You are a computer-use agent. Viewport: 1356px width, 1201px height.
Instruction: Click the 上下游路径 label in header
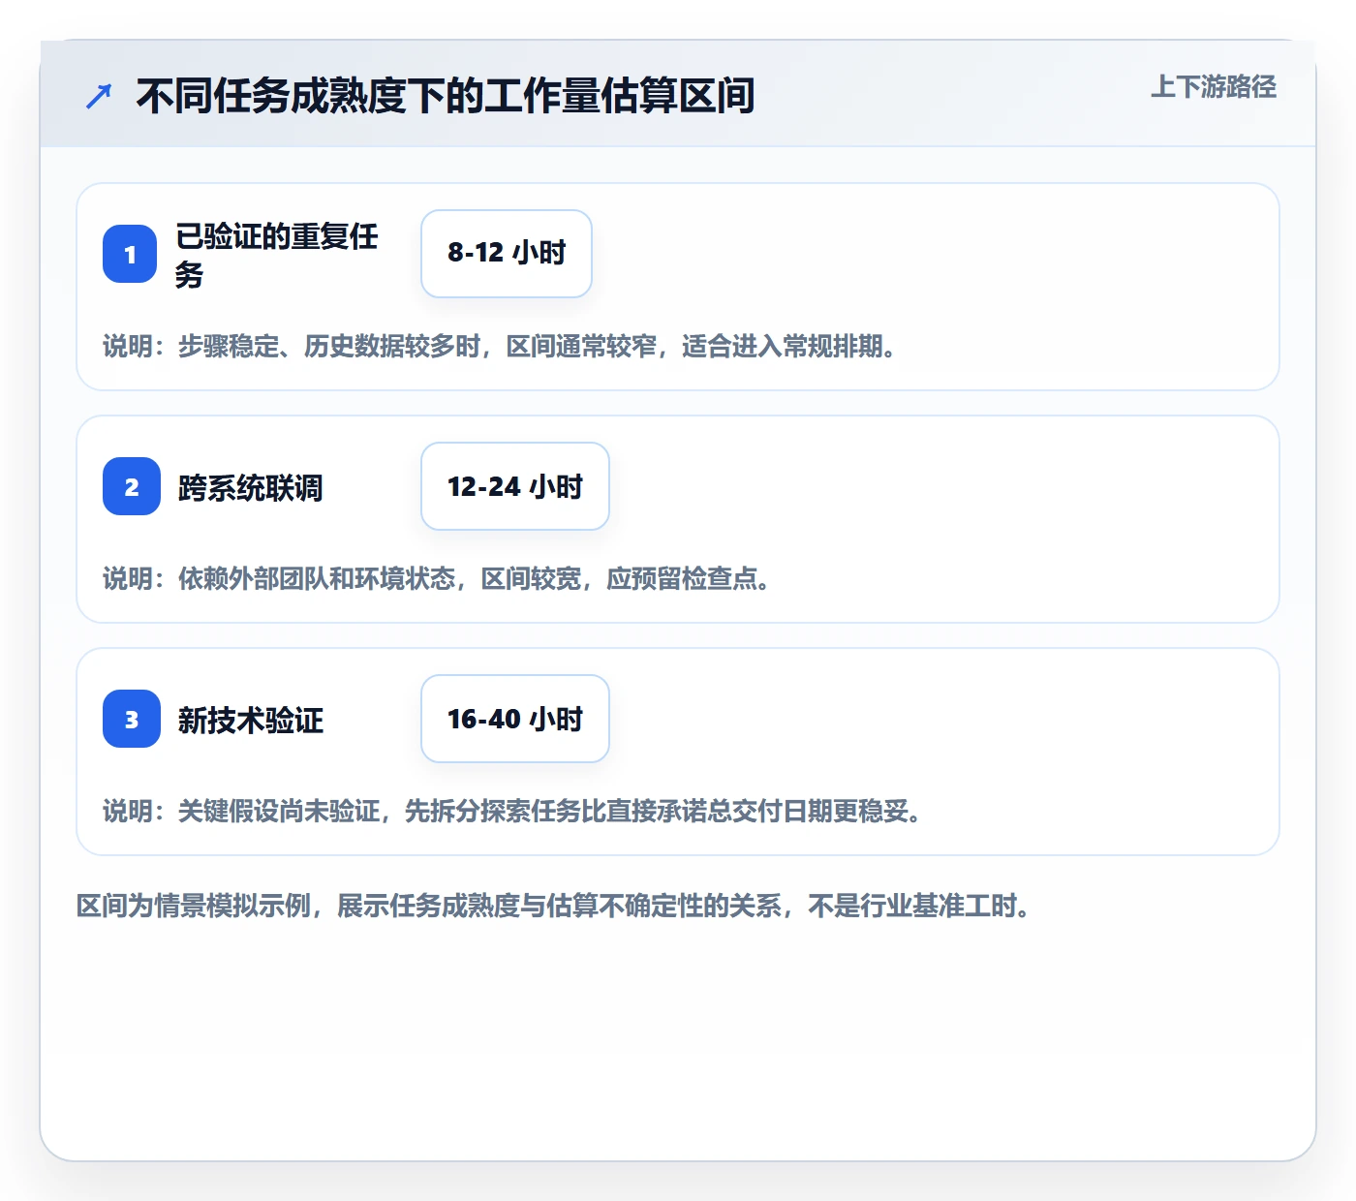[1213, 87]
